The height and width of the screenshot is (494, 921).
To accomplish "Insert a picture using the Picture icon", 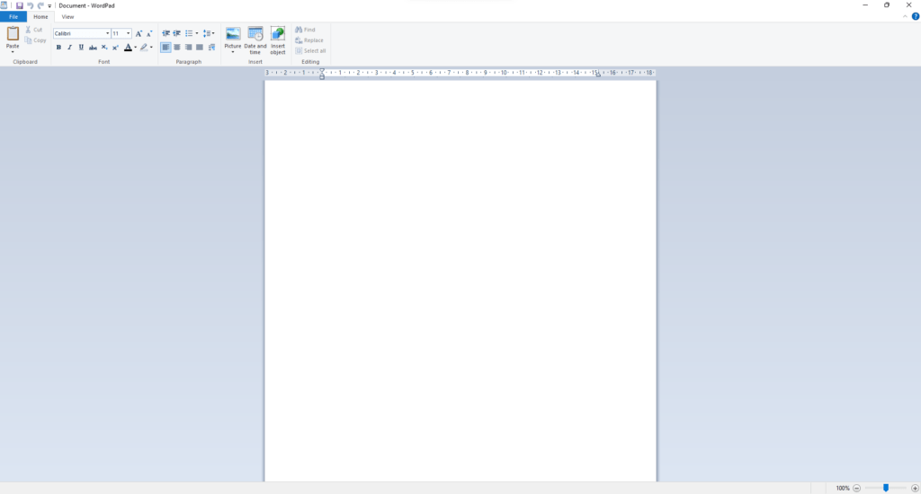I will (x=233, y=34).
